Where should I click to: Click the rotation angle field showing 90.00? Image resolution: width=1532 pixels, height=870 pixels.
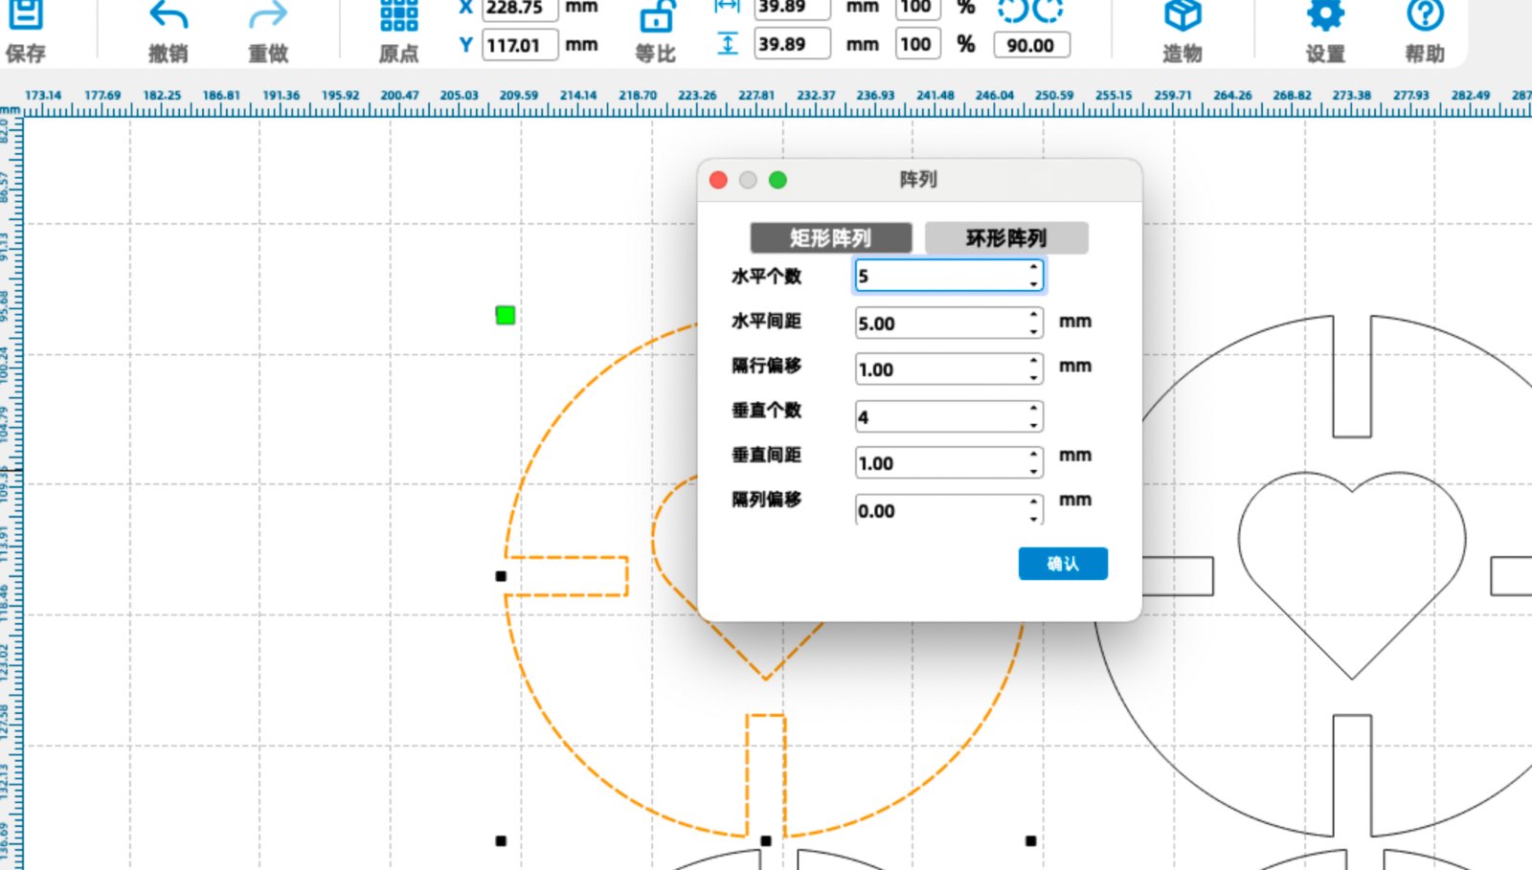tap(1032, 45)
